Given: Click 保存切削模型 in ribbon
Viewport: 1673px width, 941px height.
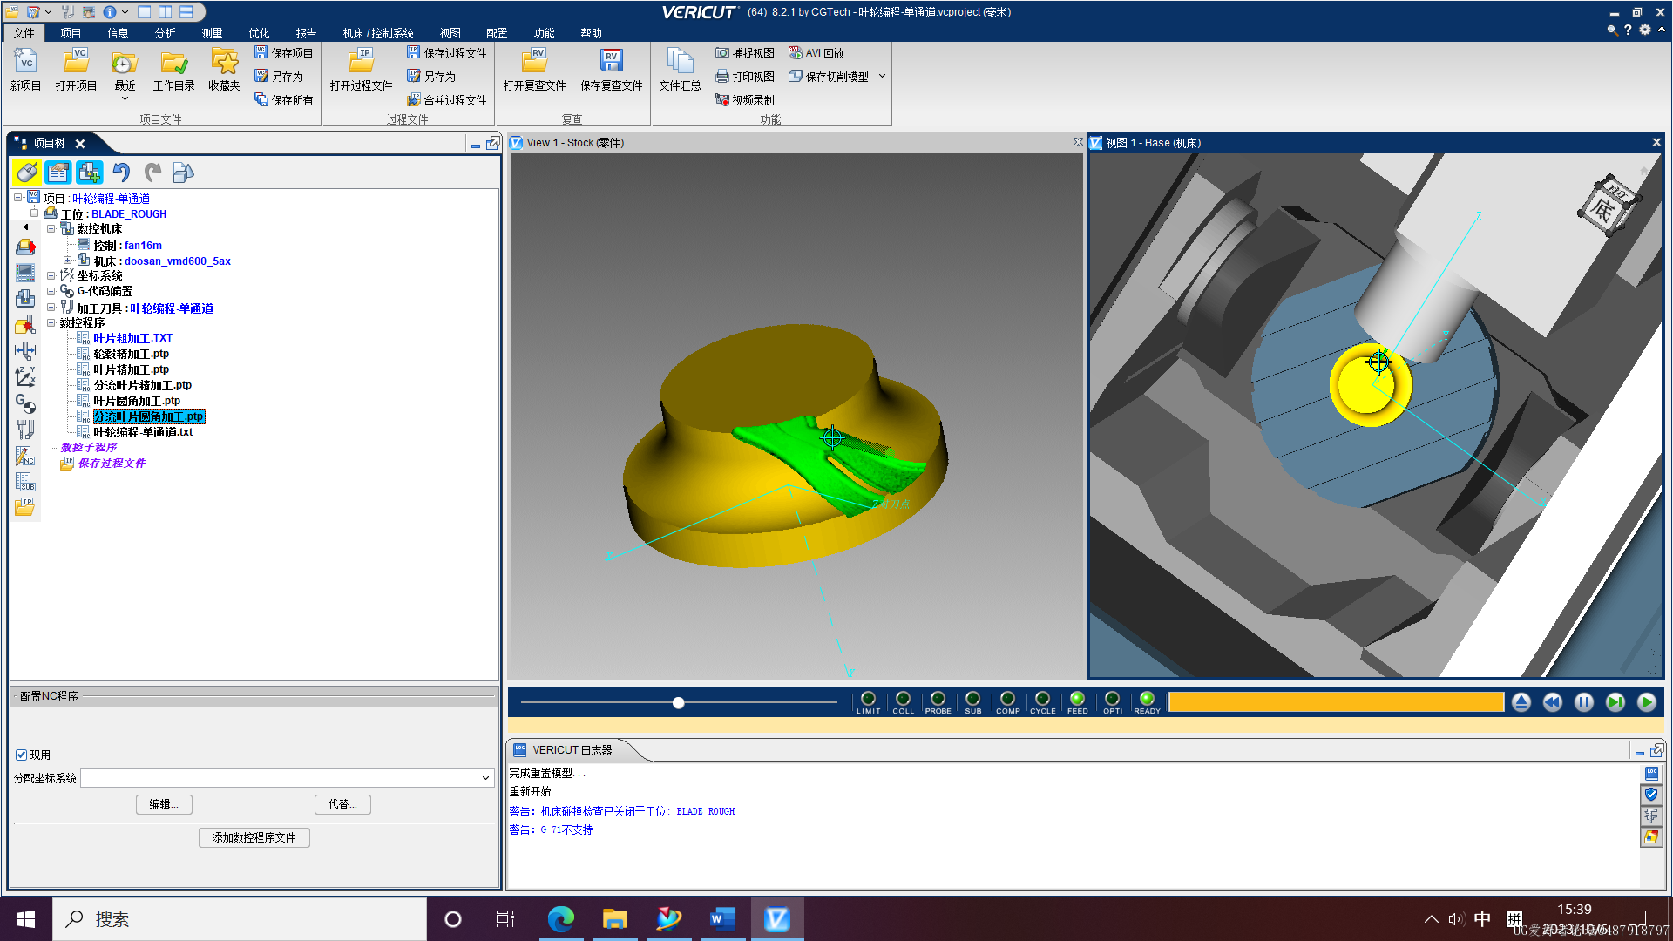Looking at the screenshot, I should (x=829, y=77).
